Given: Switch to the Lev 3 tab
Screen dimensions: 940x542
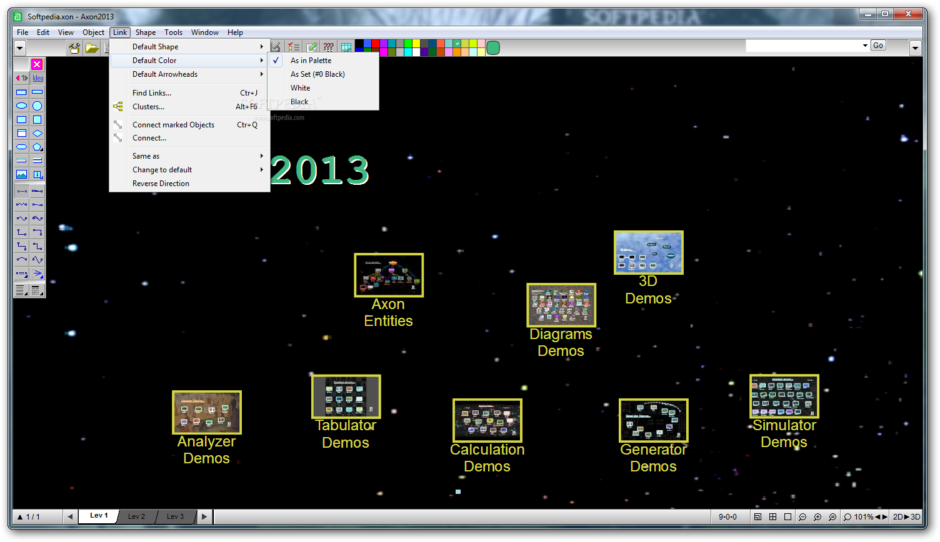Looking at the screenshot, I should pyautogui.click(x=175, y=516).
